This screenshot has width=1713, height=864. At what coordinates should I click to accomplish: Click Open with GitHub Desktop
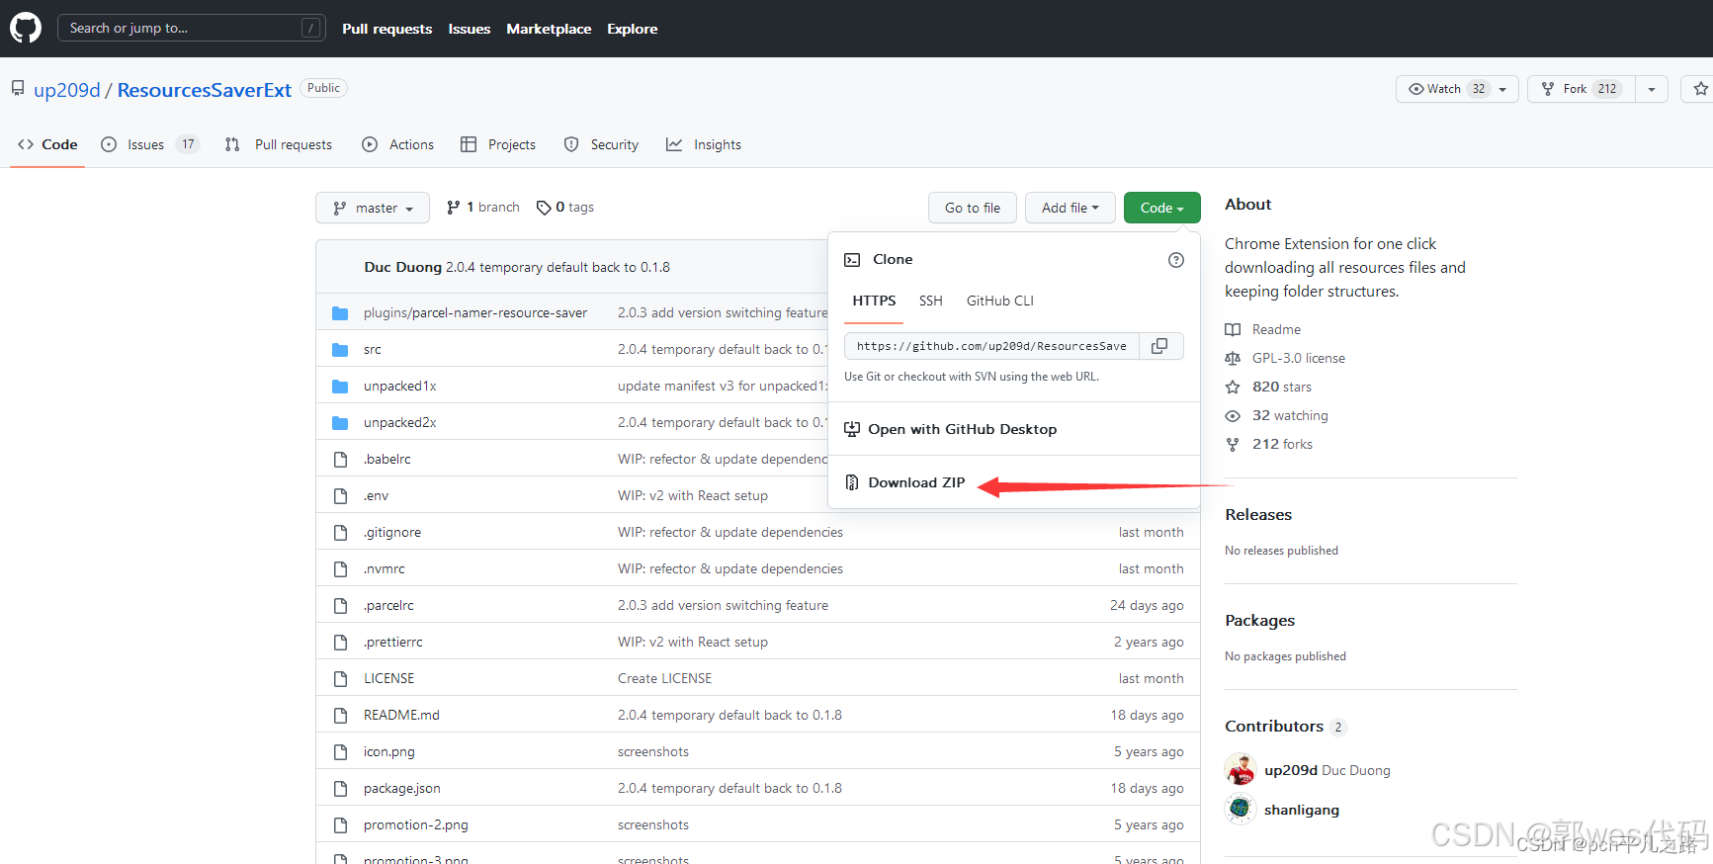[963, 429]
